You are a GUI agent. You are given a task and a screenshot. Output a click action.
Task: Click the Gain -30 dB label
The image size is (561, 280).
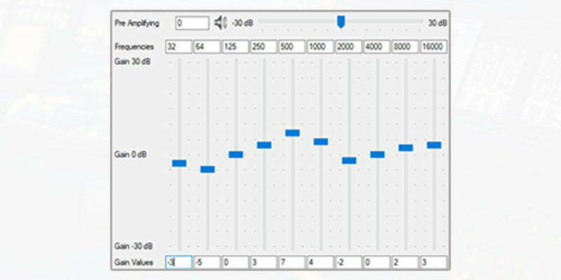tap(133, 246)
